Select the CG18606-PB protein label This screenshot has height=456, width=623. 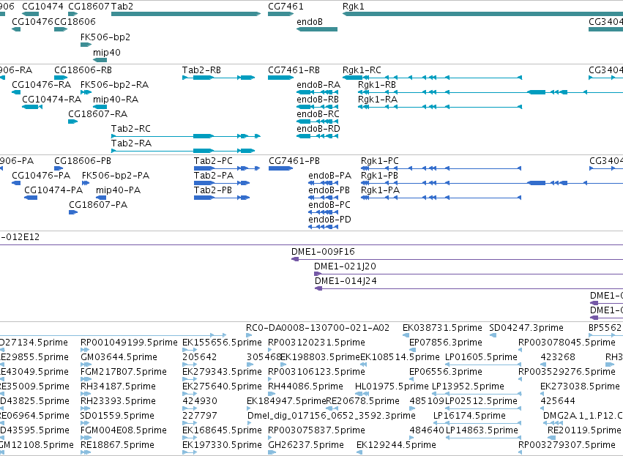click(83, 161)
